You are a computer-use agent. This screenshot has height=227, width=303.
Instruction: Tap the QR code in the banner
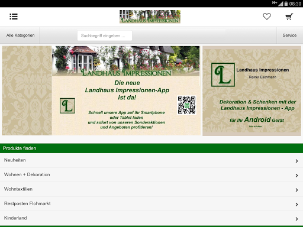pyautogui.click(x=186, y=105)
